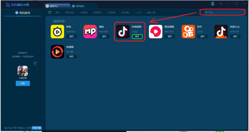The width and height of the screenshot is (249, 132).
Task: Switch to the 游戏中心 tab
Action: [x=58, y=6]
